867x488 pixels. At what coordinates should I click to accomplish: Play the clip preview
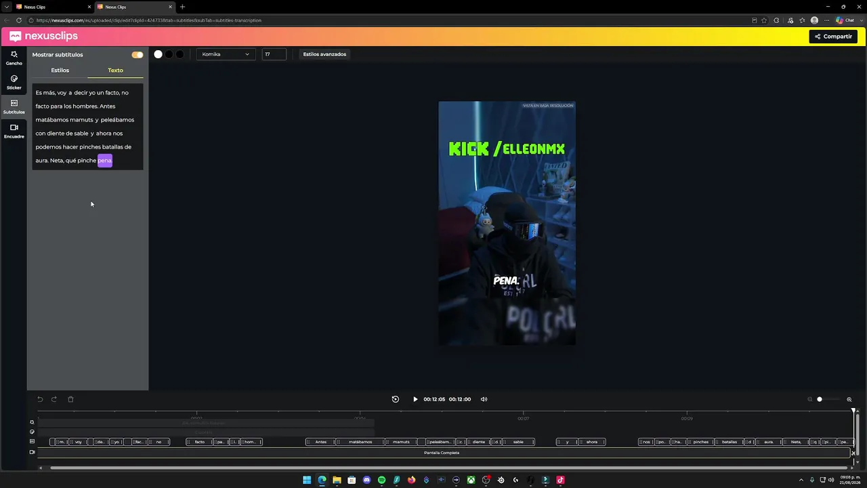pos(415,399)
